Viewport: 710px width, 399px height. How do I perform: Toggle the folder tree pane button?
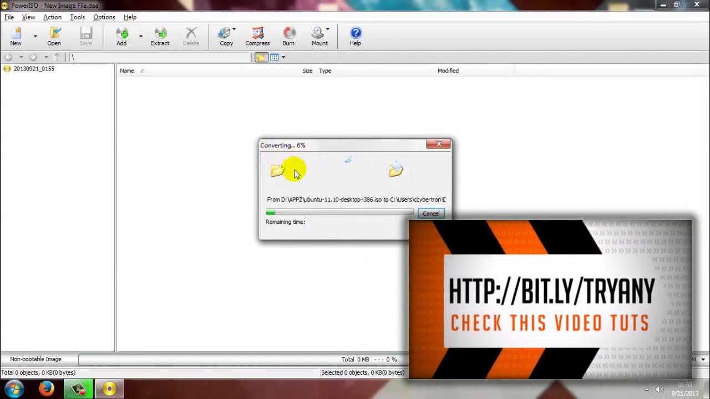[261, 57]
